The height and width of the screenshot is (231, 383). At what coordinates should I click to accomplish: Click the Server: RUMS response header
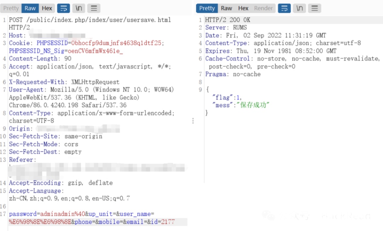[226, 28]
